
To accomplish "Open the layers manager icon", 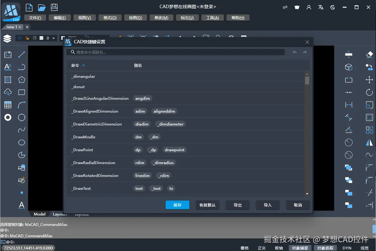I will coord(8,38).
